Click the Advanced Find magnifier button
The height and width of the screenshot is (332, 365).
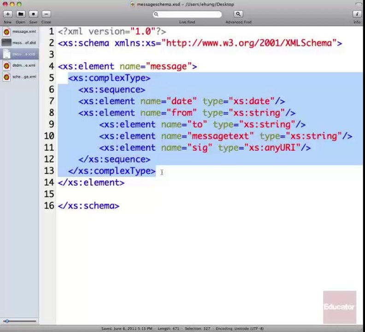tap(238, 14)
